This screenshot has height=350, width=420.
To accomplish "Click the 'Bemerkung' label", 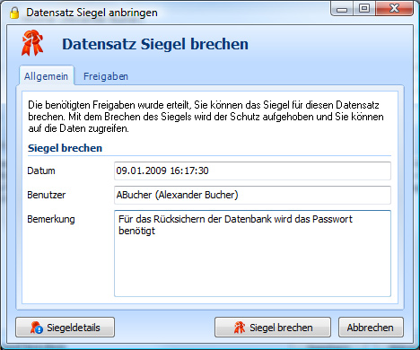I will point(51,219).
